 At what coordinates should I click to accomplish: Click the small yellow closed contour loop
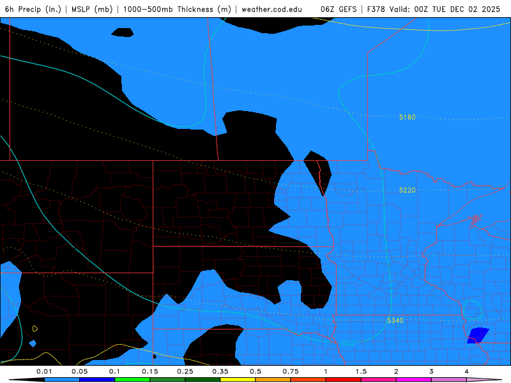[35, 329]
